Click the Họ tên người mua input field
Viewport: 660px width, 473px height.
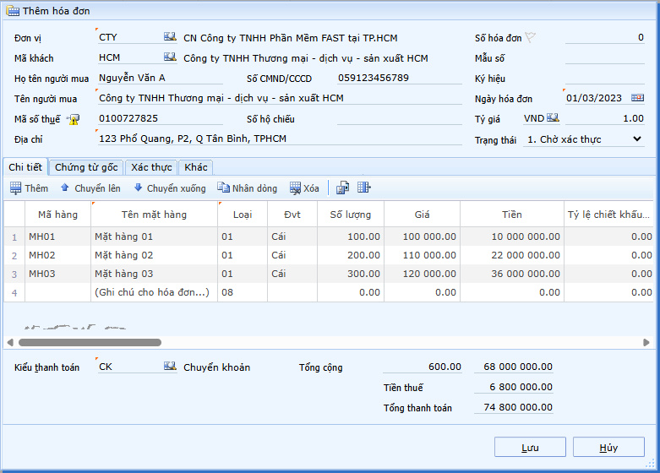point(161,79)
